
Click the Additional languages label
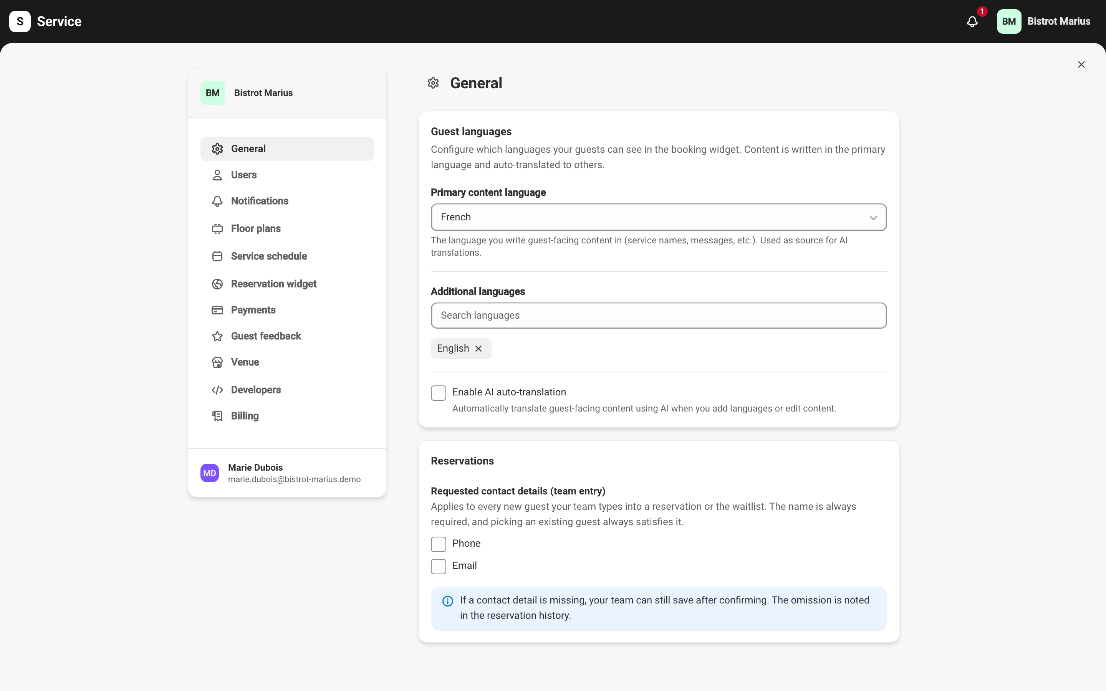478,292
